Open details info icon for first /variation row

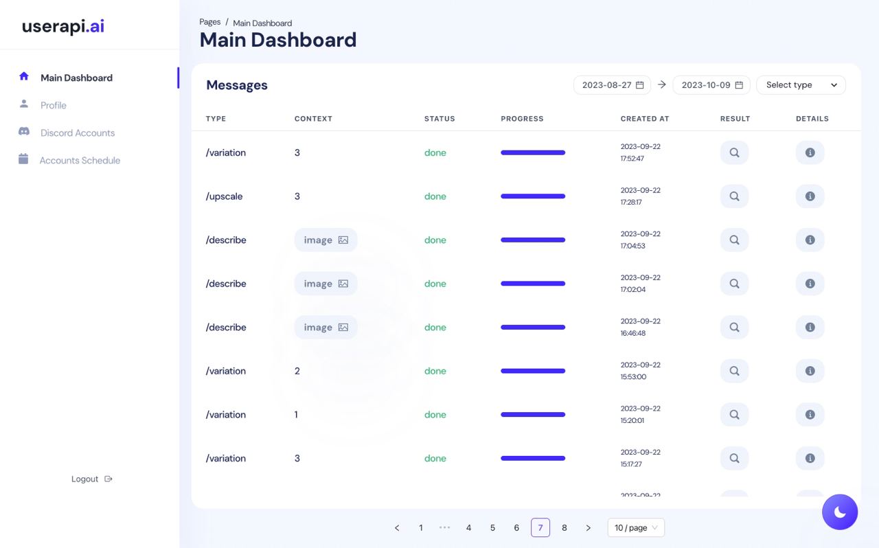[810, 152]
